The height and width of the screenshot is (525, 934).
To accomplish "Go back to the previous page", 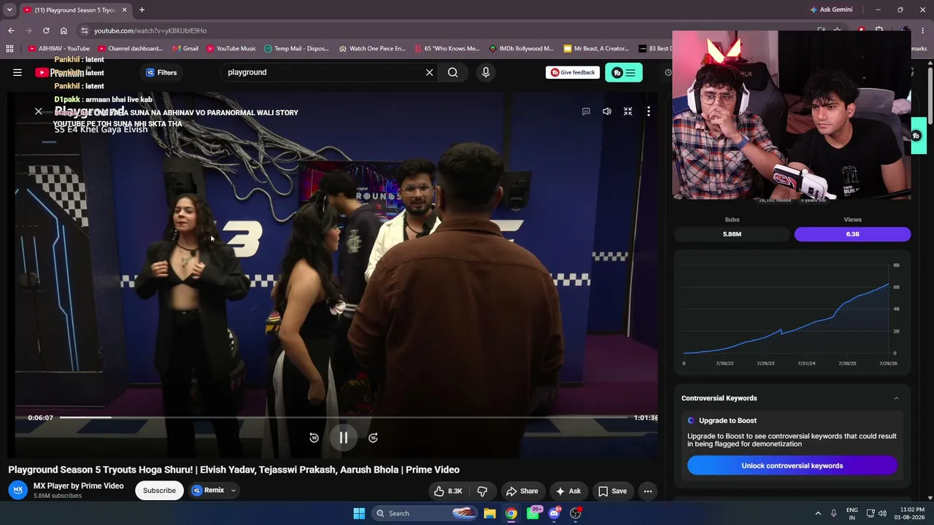I will coord(11,31).
